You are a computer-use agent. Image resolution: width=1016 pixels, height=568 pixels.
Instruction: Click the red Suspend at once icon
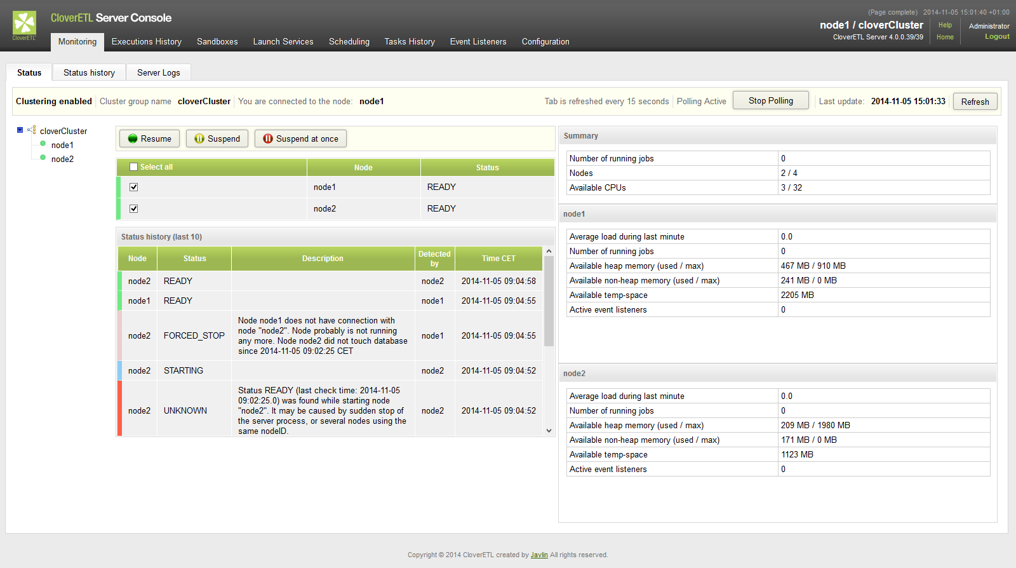tap(268, 139)
